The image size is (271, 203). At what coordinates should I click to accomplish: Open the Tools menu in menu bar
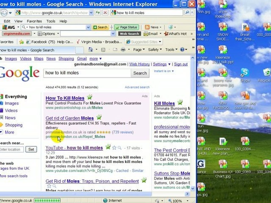point(51,21)
